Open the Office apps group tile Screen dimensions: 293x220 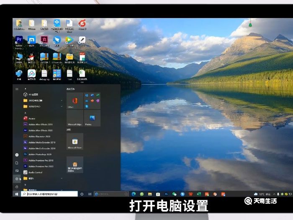click(92, 101)
